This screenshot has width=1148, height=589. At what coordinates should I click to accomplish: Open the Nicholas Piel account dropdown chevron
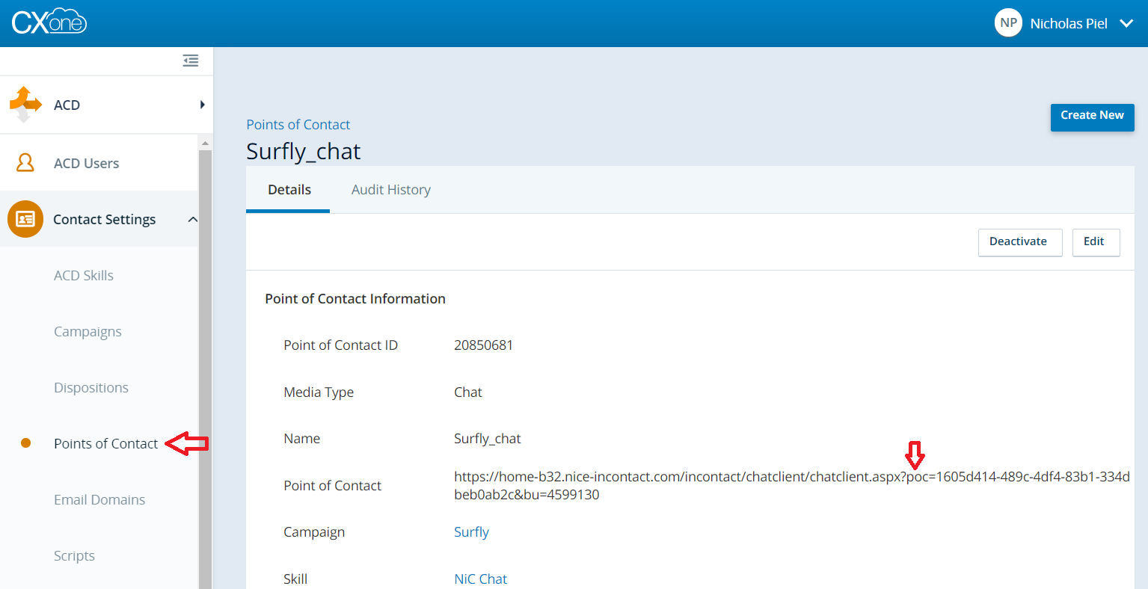click(x=1126, y=24)
